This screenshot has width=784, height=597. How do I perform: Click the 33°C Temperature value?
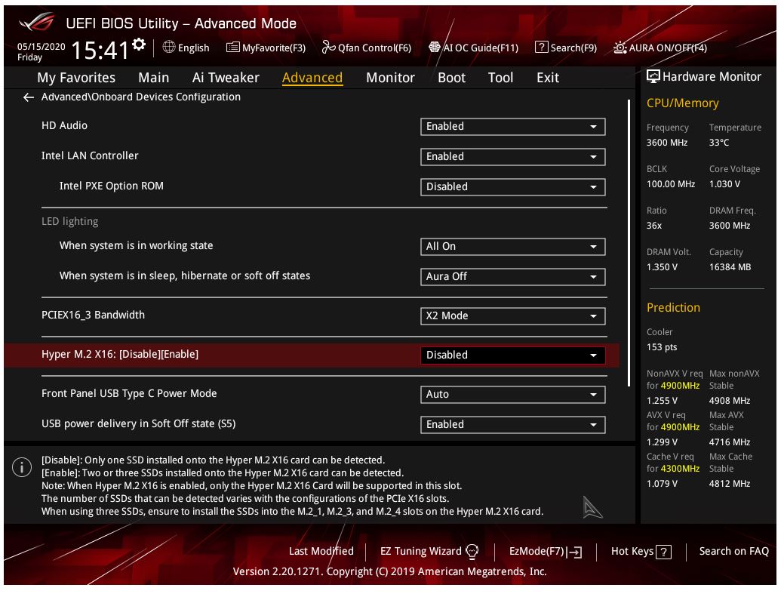[x=718, y=143]
